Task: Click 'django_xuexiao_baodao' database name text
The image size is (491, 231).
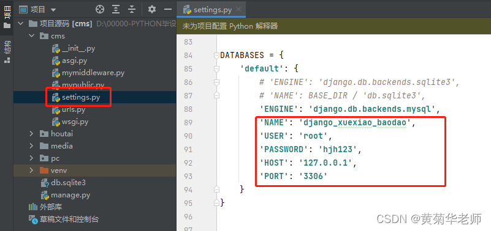Action: (355, 123)
